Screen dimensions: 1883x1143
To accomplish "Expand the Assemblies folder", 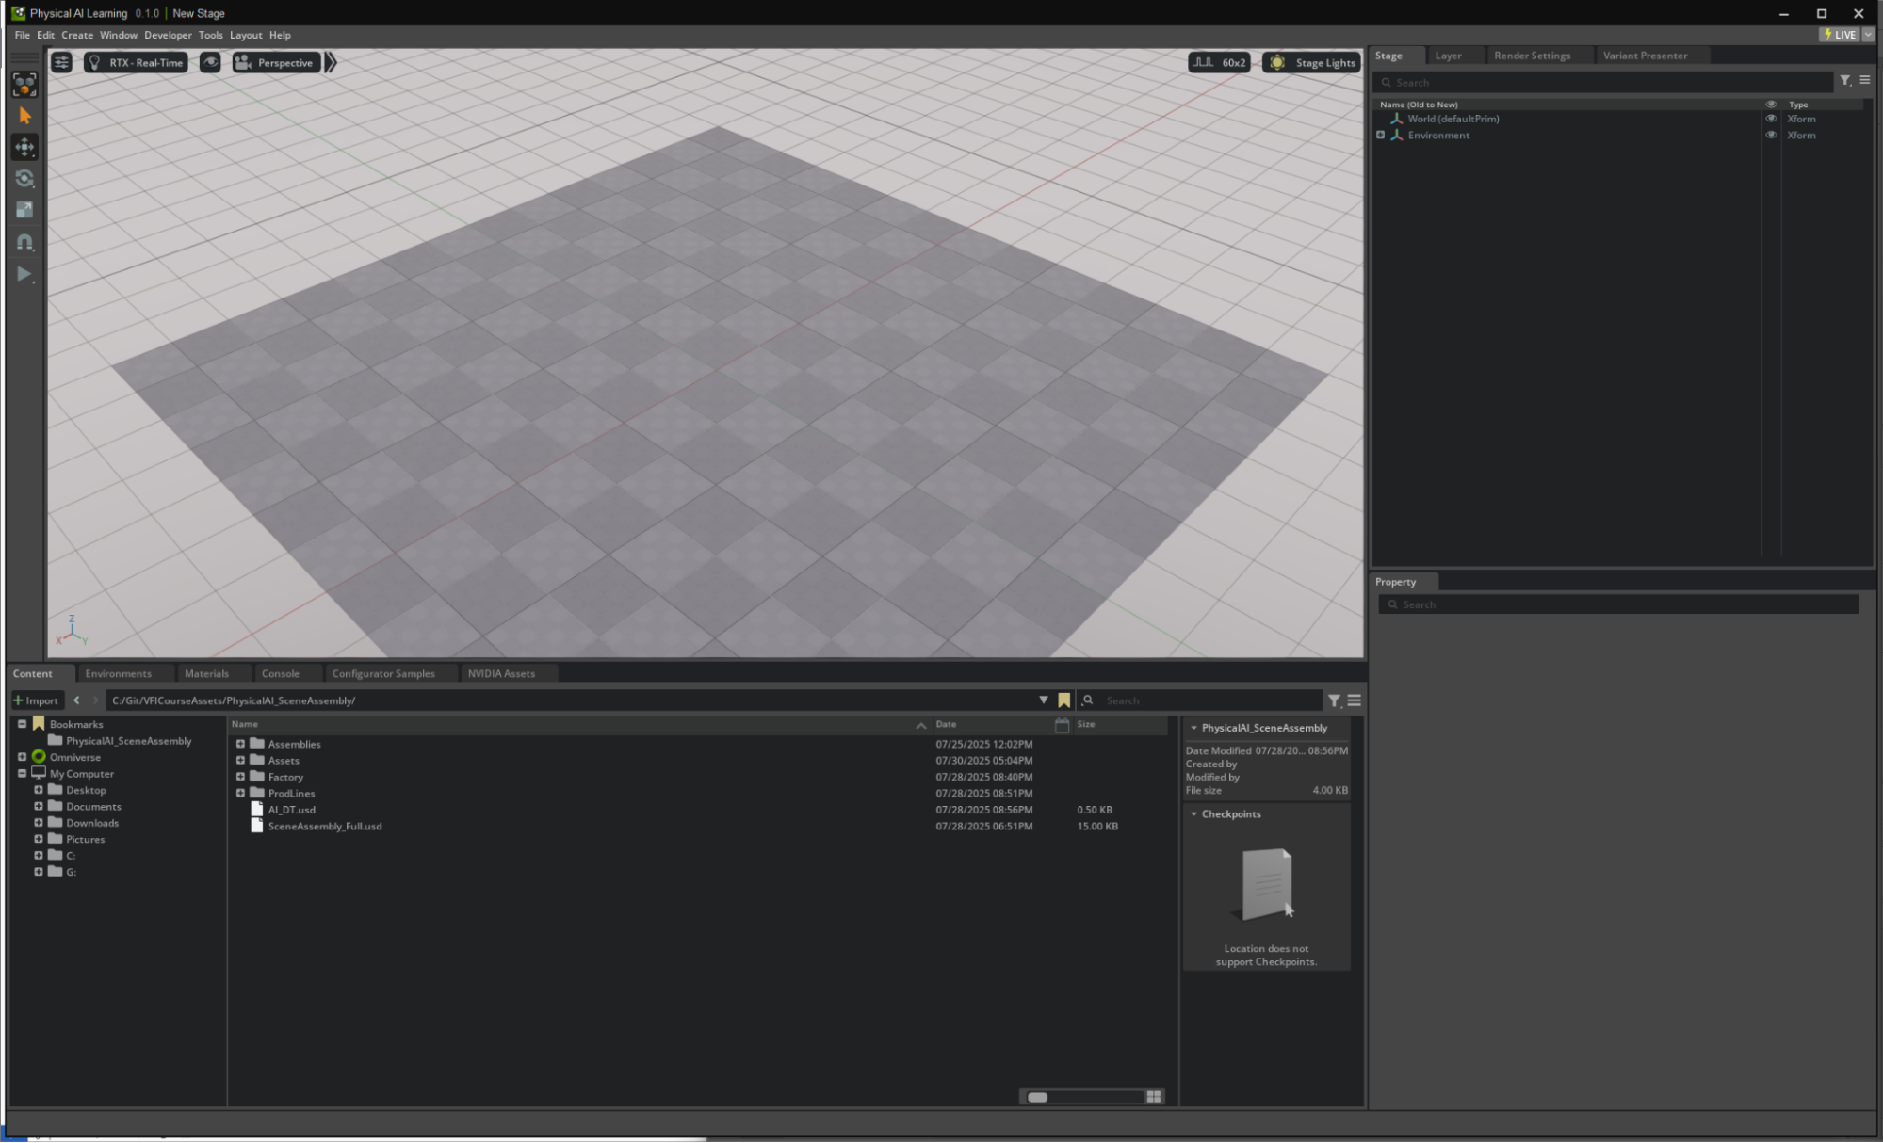I will point(240,744).
